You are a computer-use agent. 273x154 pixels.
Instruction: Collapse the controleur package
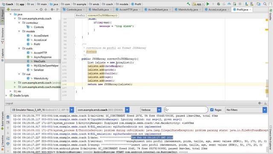point(19,23)
